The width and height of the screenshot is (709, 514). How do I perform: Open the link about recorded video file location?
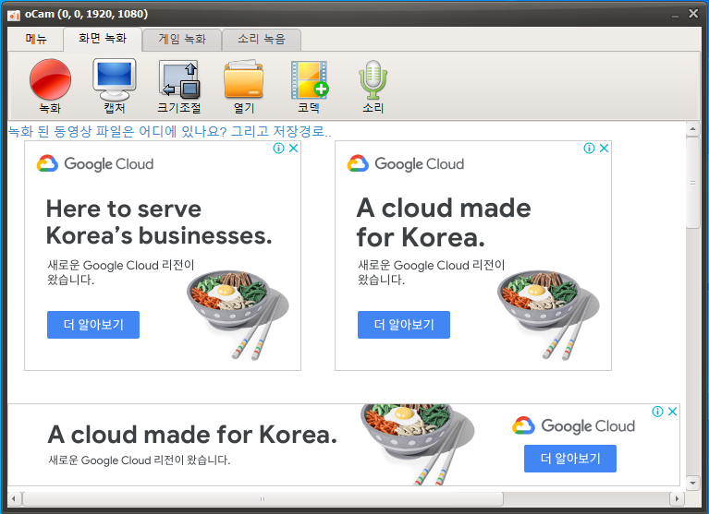169,131
